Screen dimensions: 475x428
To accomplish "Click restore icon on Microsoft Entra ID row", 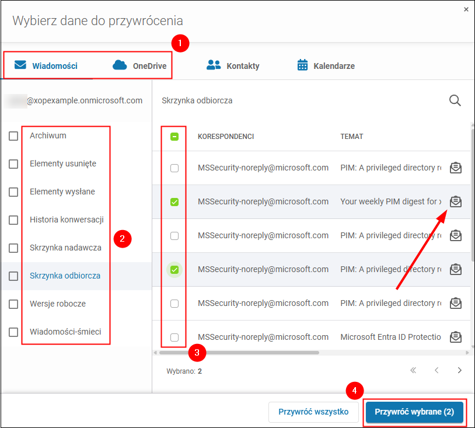I will tap(456, 337).
